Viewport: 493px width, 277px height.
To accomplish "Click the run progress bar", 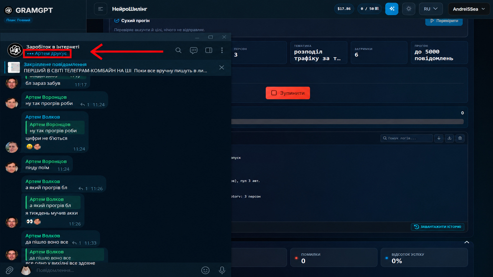I will [347, 122].
